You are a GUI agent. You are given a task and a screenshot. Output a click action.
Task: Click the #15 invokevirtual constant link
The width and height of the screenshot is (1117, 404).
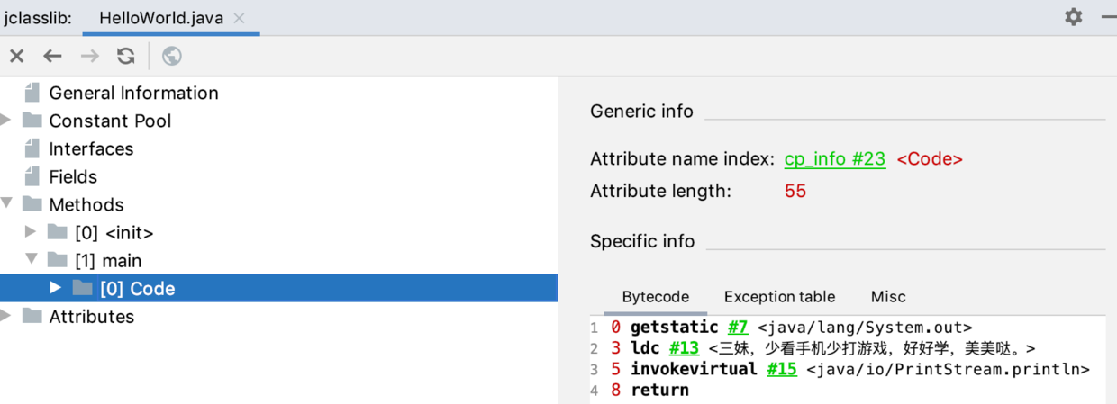pyautogui.click(x=781, y=369)
